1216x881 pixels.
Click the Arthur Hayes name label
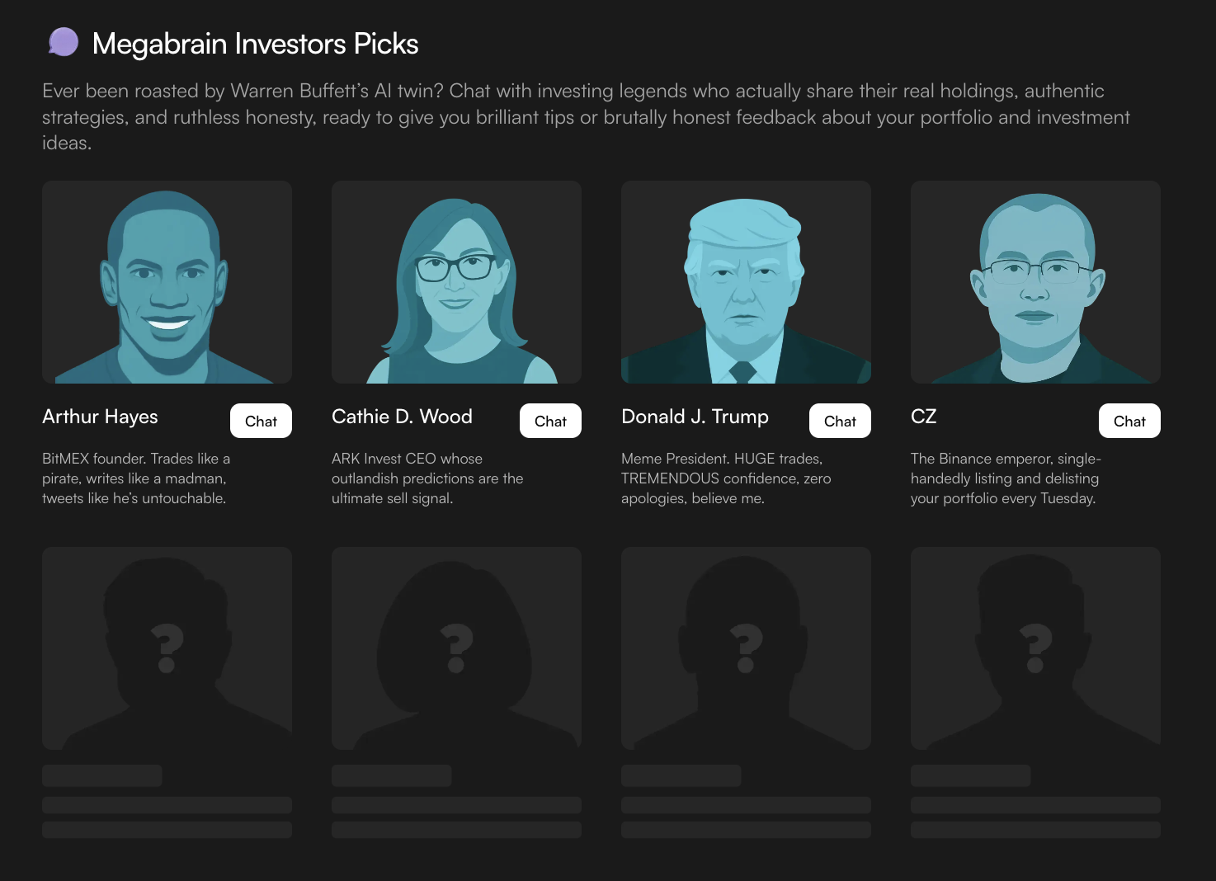[x=100, y=417]
